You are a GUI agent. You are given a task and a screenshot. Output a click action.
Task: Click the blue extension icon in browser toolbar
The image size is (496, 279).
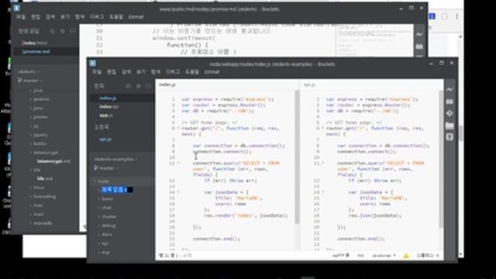pyautogui.click(x=432, y=16)
